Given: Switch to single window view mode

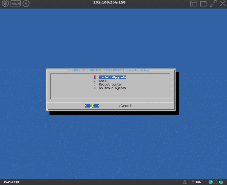Looking at the screenshot, I should click(203, 4).
